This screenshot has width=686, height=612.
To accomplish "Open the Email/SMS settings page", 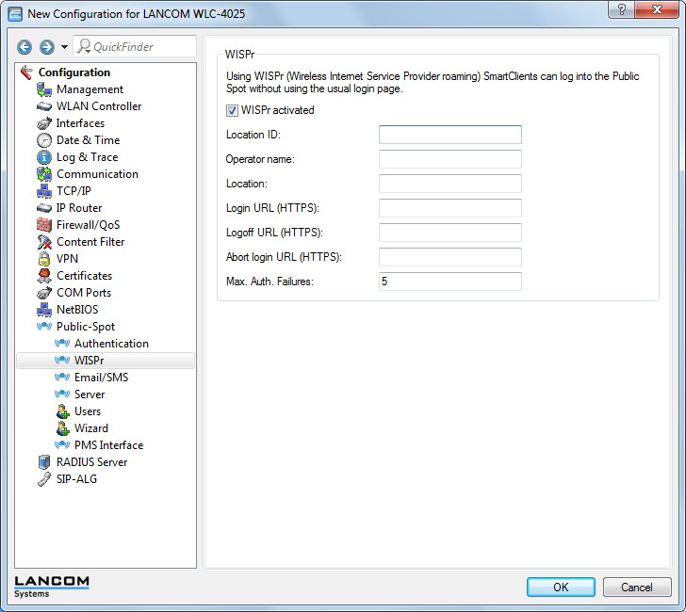I will click(x=101, y=378).
